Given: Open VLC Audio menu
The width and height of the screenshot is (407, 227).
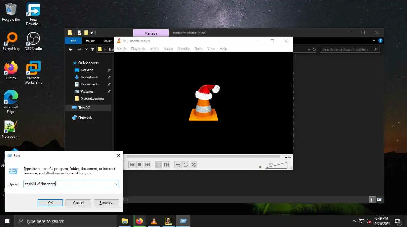Looking at the screenshot, I should [x=155, y=49].
